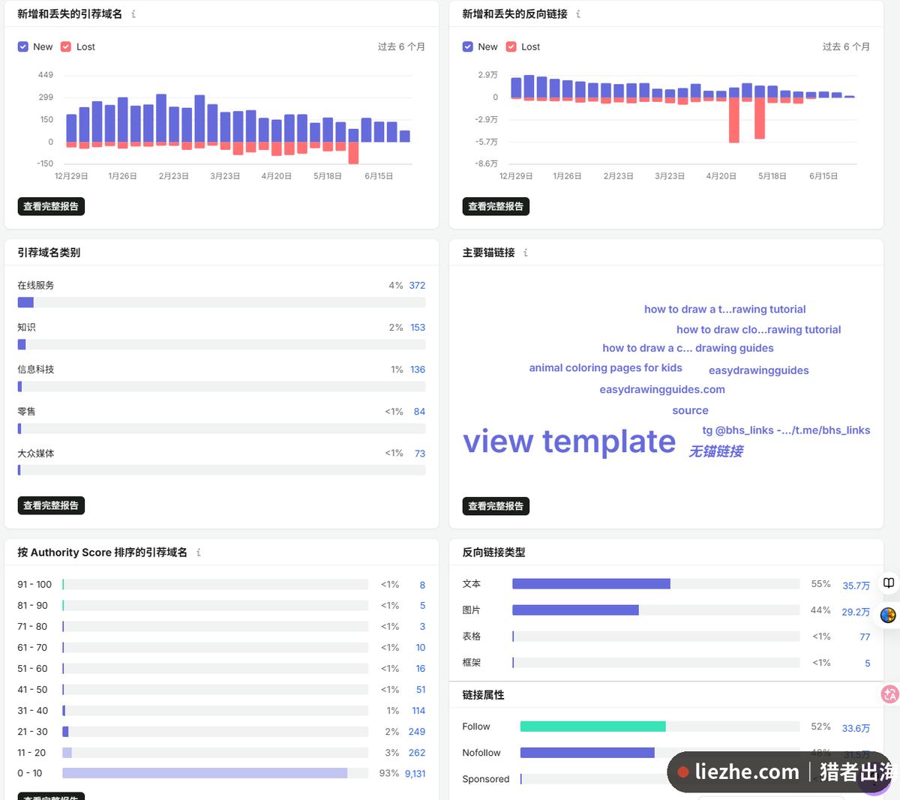Click 73 count for 大众媒体
Image resolution: width=900 pixels, height=800 pixels.
click(420, 454)
